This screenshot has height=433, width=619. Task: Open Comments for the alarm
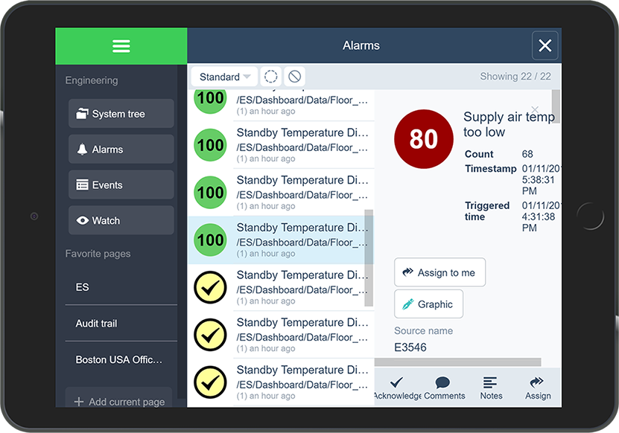click(445, 388)
